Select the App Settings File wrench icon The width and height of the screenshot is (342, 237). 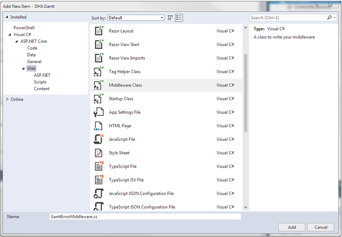(98, 112)
